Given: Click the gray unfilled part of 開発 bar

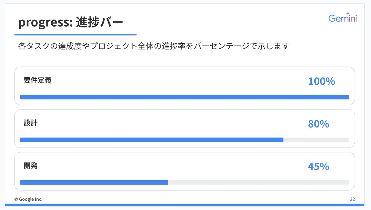Looking at the screenshot, I should pyautogui.click(x=259, y=182).
